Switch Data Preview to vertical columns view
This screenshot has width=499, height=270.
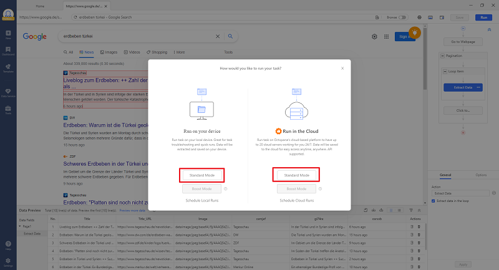click(x=399, y=210)
